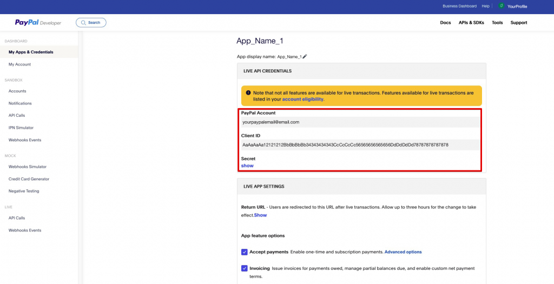This screenshot has height=284, width=554.
Task: Show the hidden Secret key
Action: pos(247,166)
